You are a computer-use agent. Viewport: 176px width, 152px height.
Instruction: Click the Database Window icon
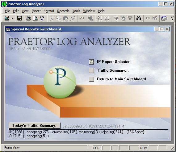coord(164,18)
